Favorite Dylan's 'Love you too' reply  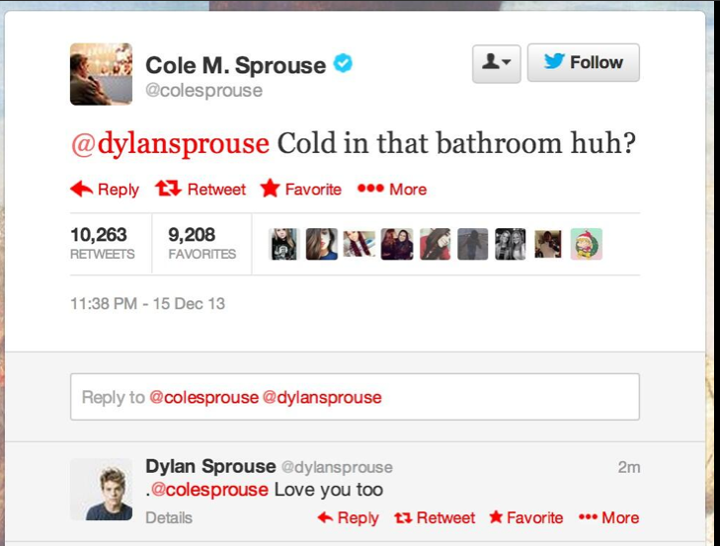[x=525, y=518]
